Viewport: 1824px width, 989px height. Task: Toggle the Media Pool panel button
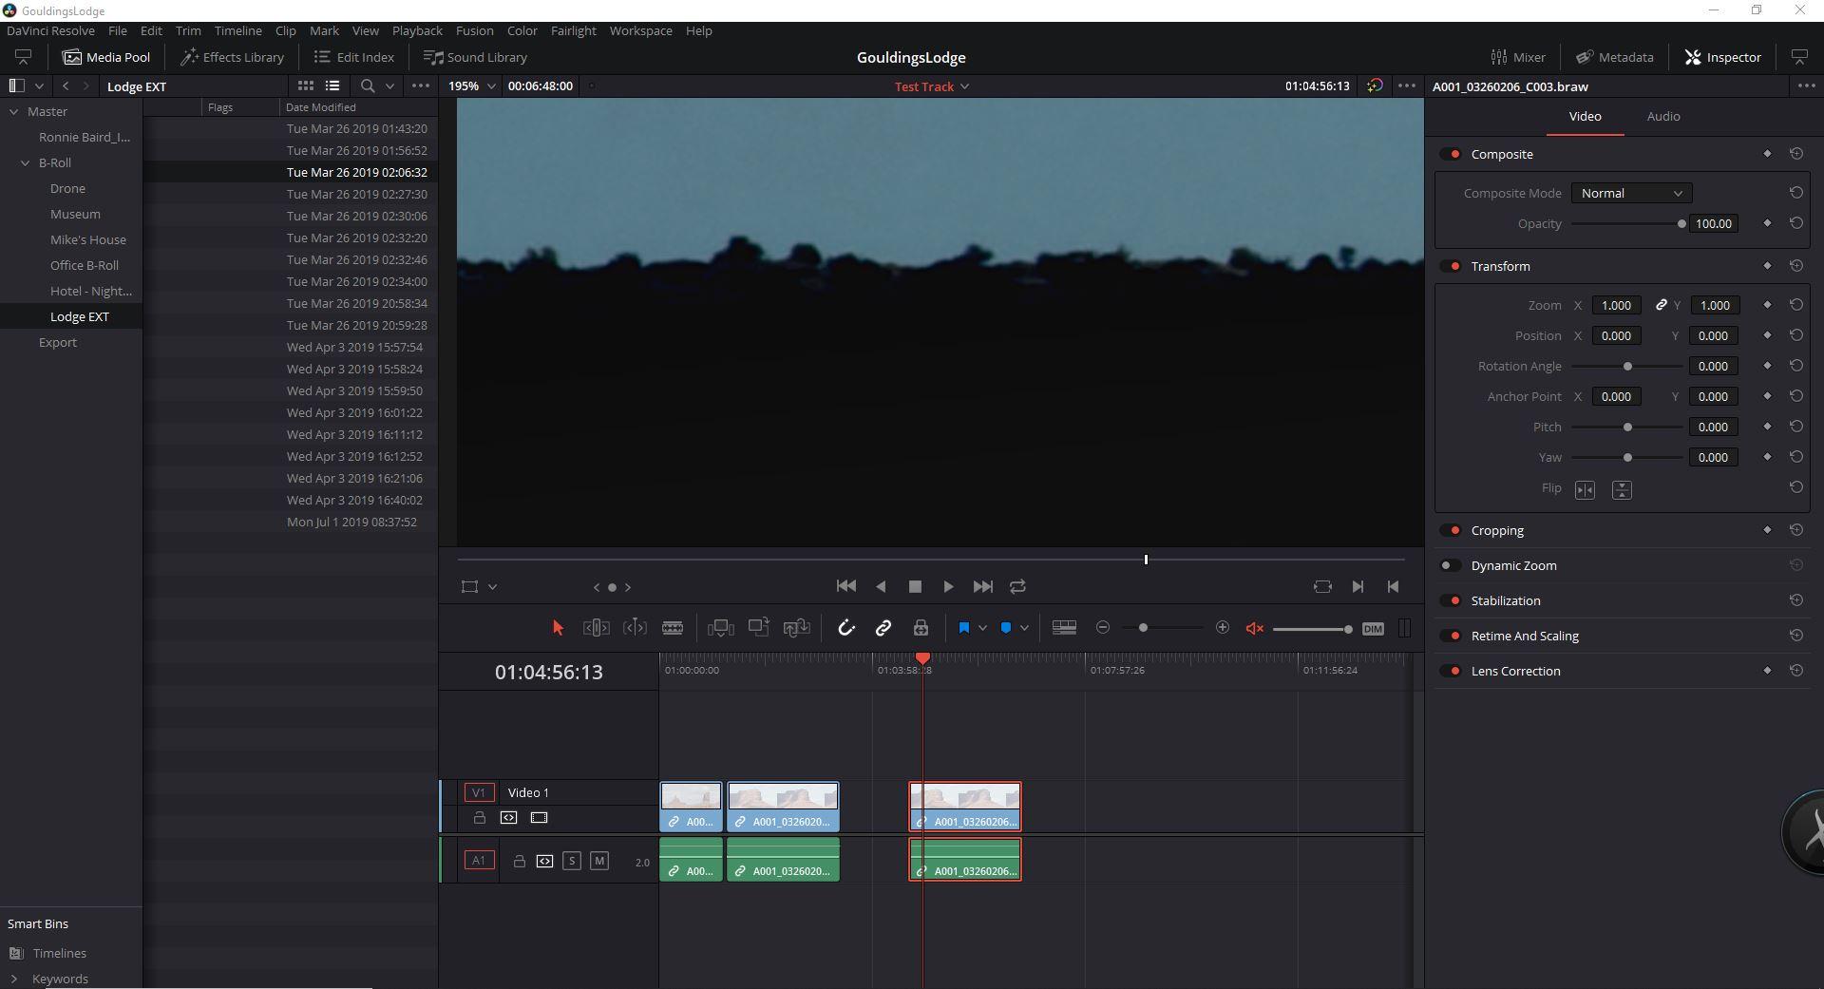coord(106,57)
